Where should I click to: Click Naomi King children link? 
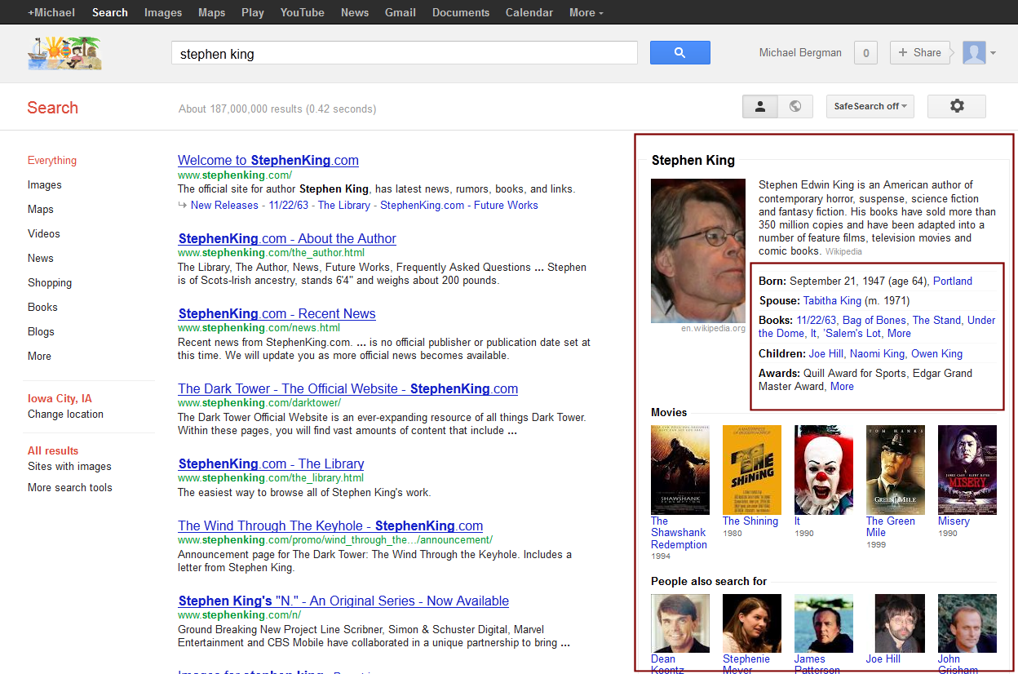point(877,354)
